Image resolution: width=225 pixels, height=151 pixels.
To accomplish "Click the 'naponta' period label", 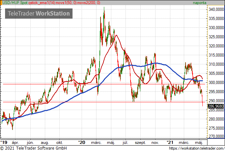I will tap(199, 3).
